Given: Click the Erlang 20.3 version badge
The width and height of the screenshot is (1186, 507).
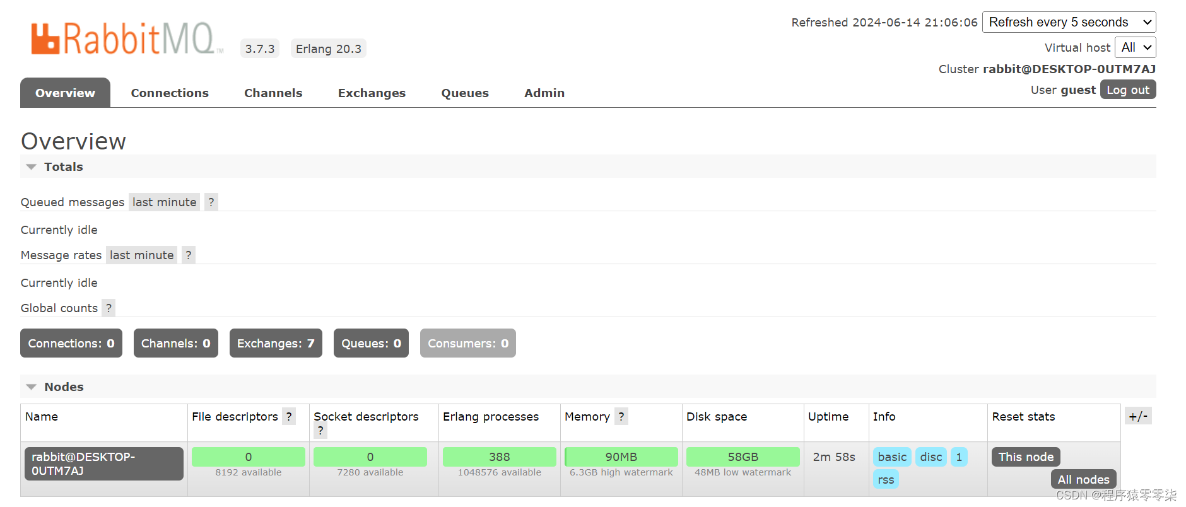Looking at the screenshot, I should click(x=329, y=49).
